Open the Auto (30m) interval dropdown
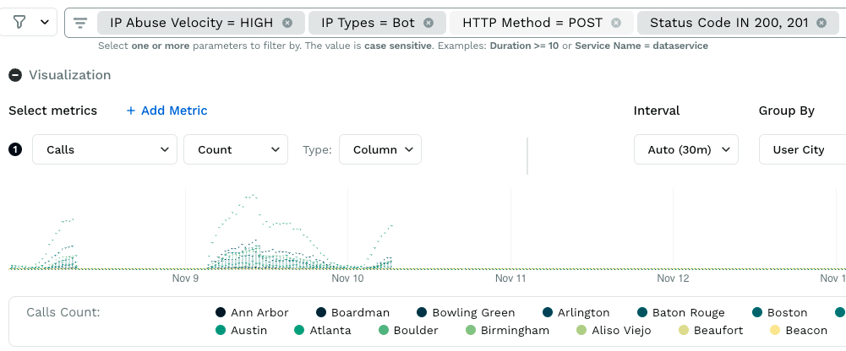This screenshot has height=351, width=846. (686, 150)
